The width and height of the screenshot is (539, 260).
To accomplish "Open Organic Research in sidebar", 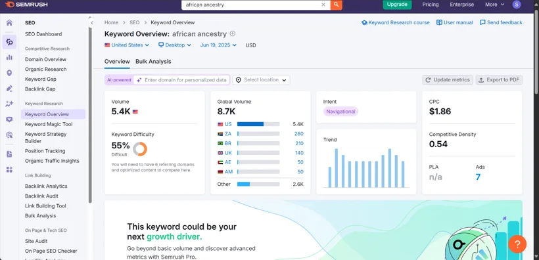I will point(46,69).
